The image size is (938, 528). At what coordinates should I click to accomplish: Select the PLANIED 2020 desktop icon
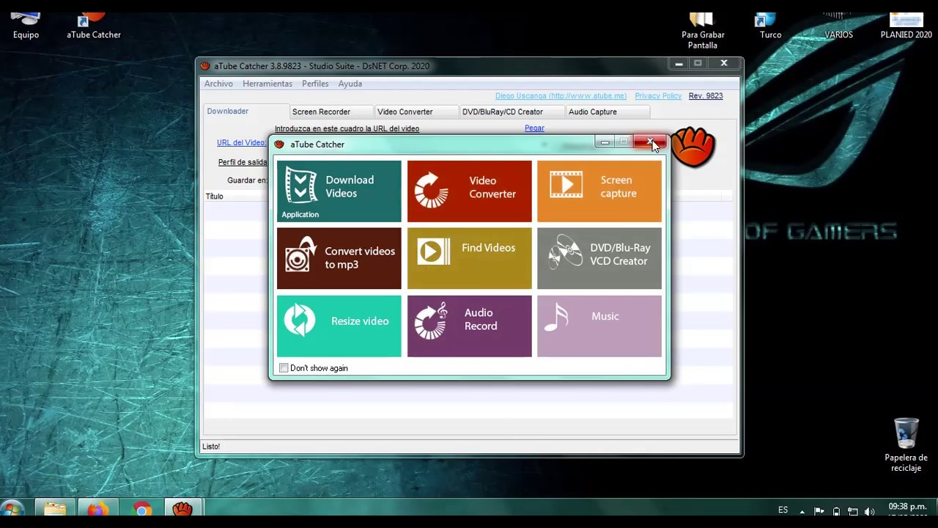pyautogui.click(x=906, y=25)
